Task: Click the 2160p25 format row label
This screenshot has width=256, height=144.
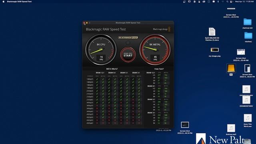Action: [x=90, y=91]
